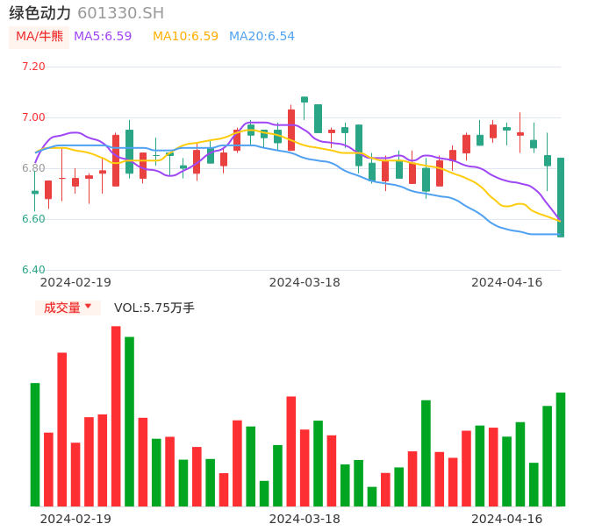
Task: Click the long green candlestick at far right
Action: [561, 197]
